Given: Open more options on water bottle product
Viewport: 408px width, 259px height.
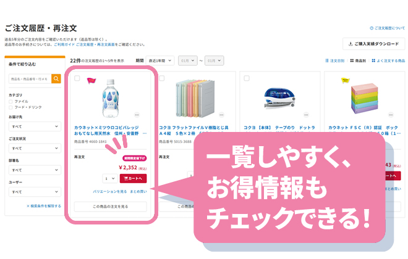Looking at the screenshot, I should click(x=137, y=115).
